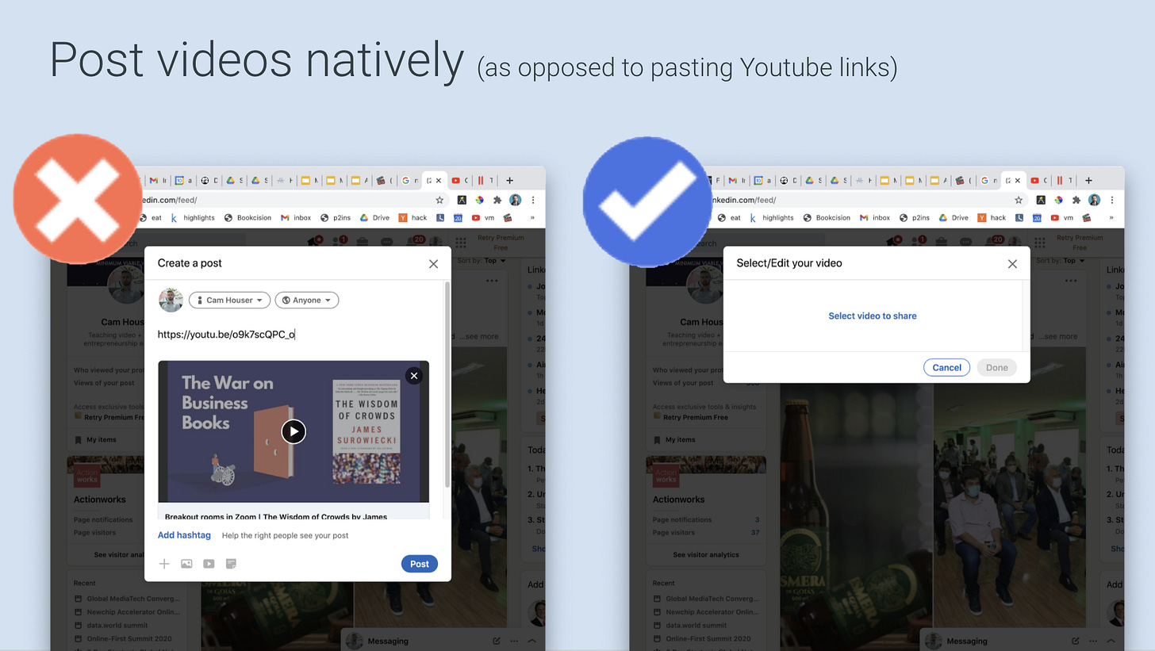Remove the YouTube link preview with its X icon
The image size is (1155, 651).
[414, 376]
